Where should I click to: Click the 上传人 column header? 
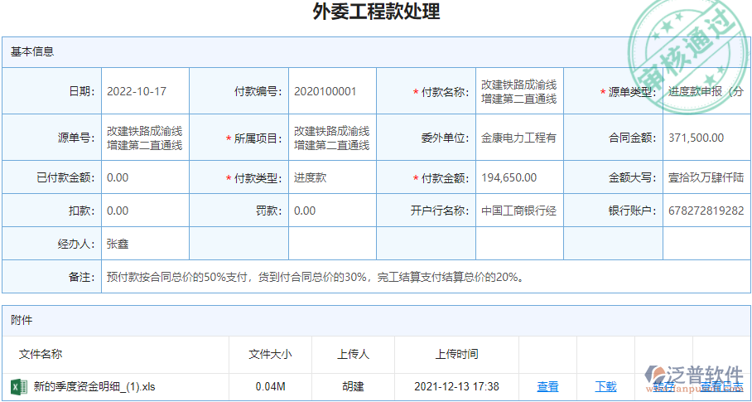click(x=353, y=355)
